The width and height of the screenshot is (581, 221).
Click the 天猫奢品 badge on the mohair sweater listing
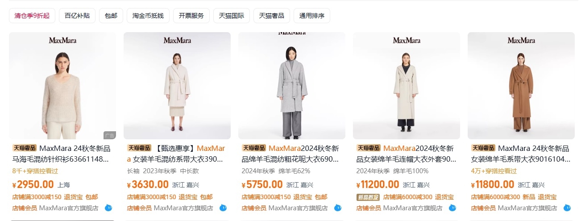(x=25, y=148)
